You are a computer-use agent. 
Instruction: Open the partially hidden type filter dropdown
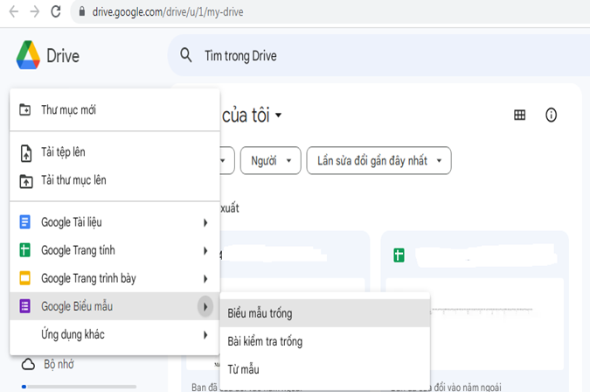coord(227,160)
